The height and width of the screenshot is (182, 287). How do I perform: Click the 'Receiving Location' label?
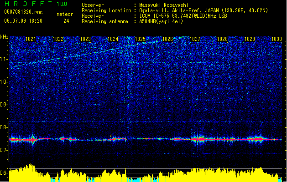[106, 10]
